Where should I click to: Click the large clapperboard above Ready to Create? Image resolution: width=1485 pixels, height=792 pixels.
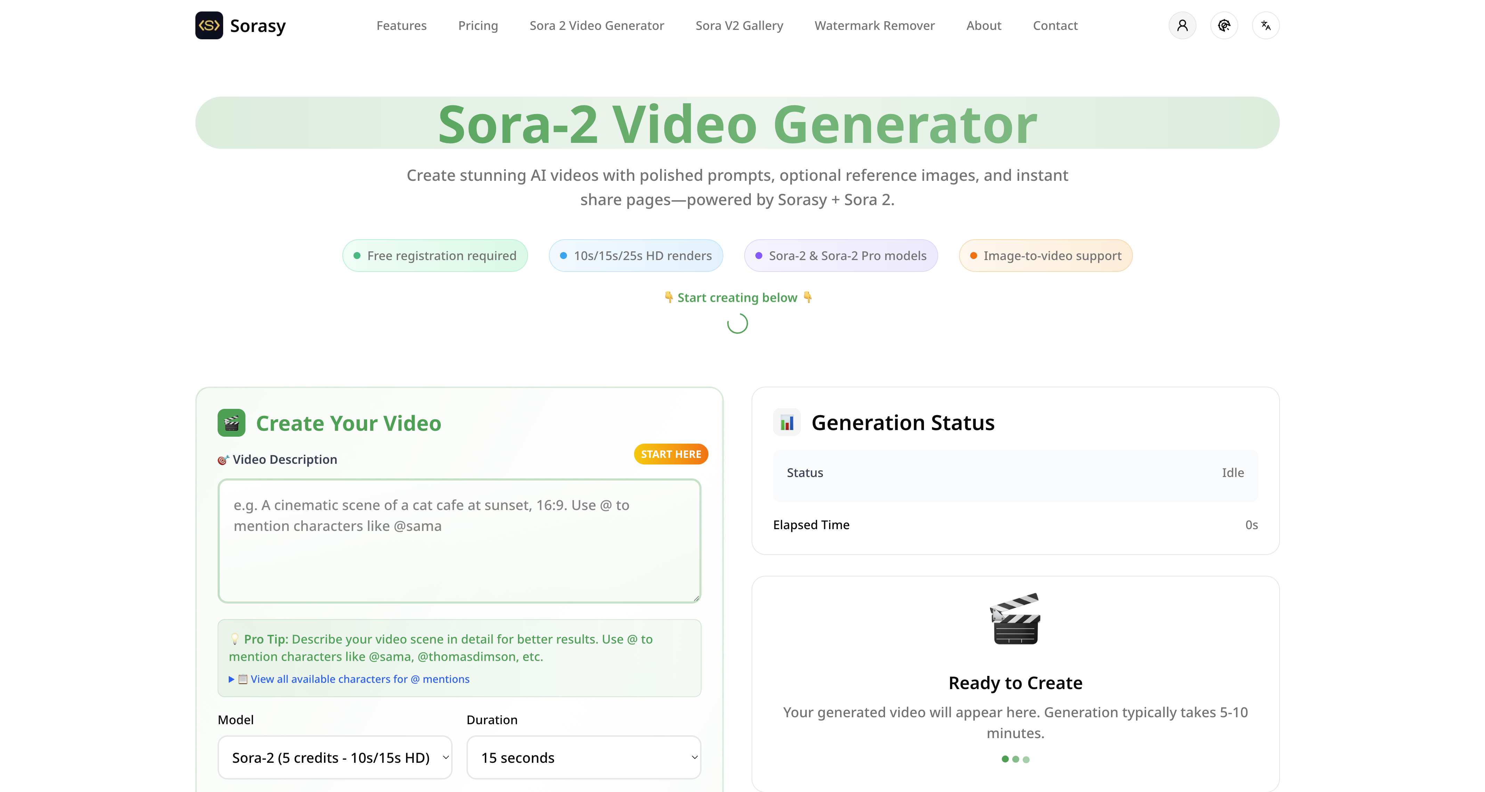[x=1015, y=619]
